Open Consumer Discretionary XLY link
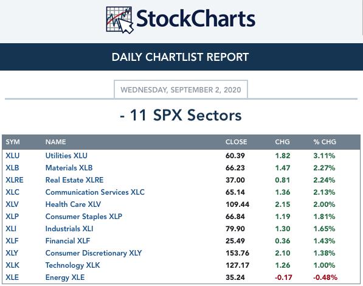 click(94, 253)
